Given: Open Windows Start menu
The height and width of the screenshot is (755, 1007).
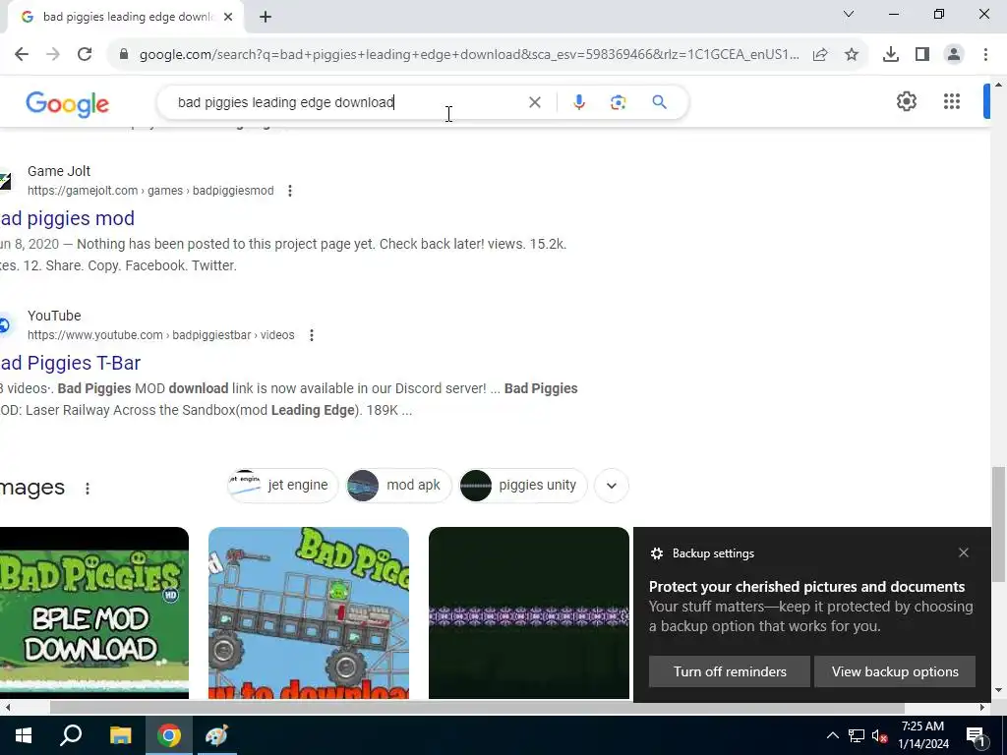Looking at the screenshot, I should click(24, 735).
